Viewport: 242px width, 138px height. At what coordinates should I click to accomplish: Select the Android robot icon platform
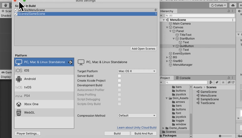click(19, 79)
